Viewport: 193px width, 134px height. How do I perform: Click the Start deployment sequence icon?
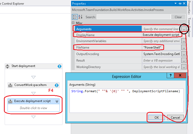tap(7, 66)
